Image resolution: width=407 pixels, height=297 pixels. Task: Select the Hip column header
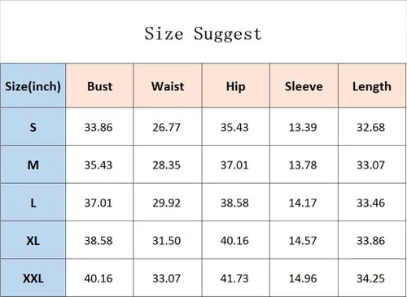(236, 86)
